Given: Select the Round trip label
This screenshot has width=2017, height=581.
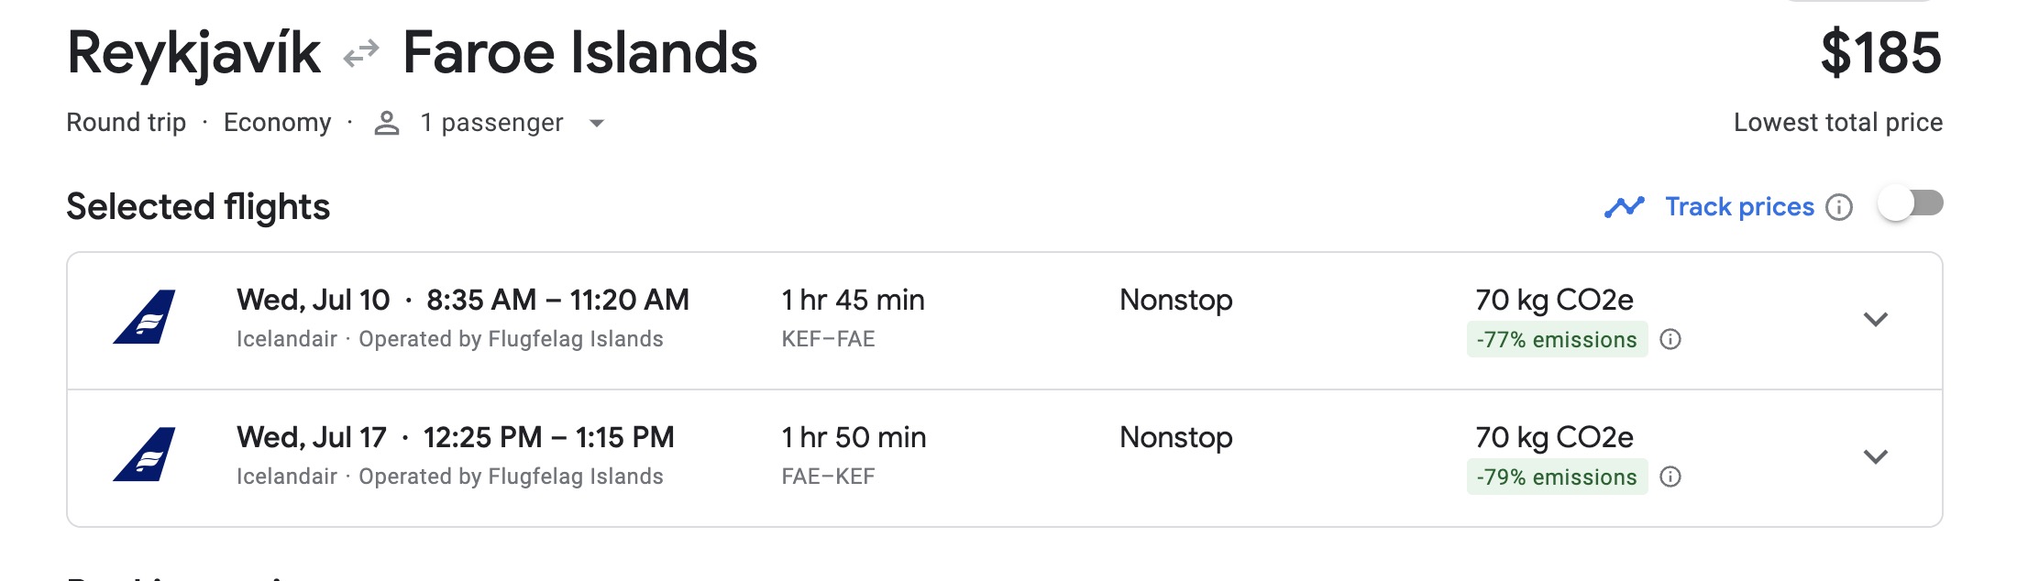Looking at the screenshot, I should (x=128, y=122).
